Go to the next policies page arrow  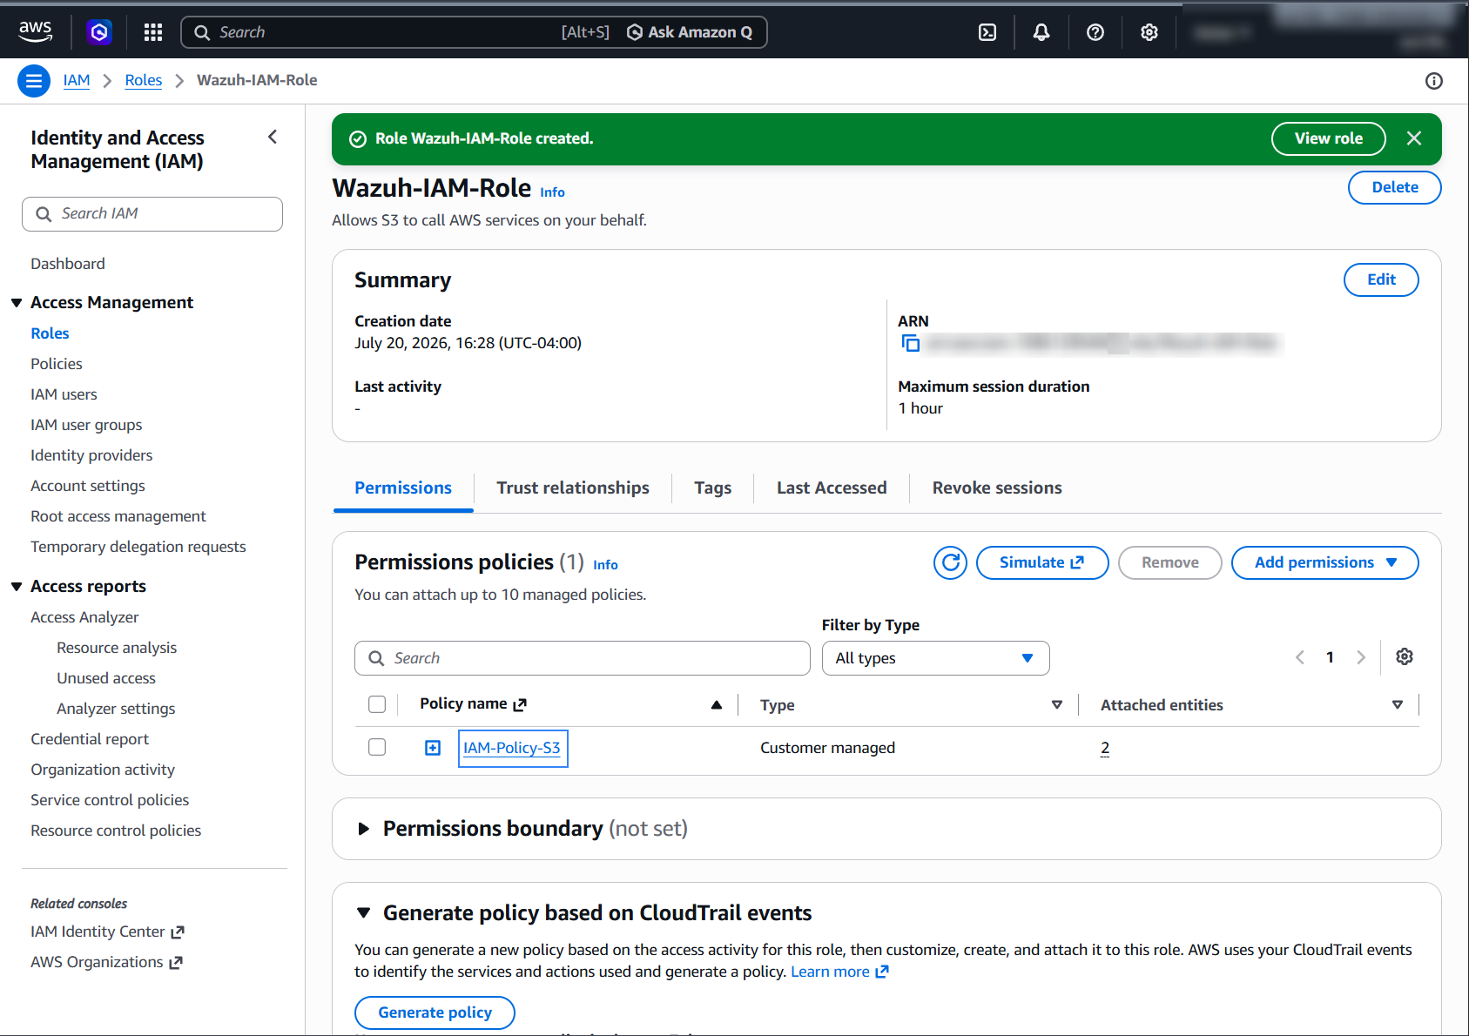(x=1361, y=657)
